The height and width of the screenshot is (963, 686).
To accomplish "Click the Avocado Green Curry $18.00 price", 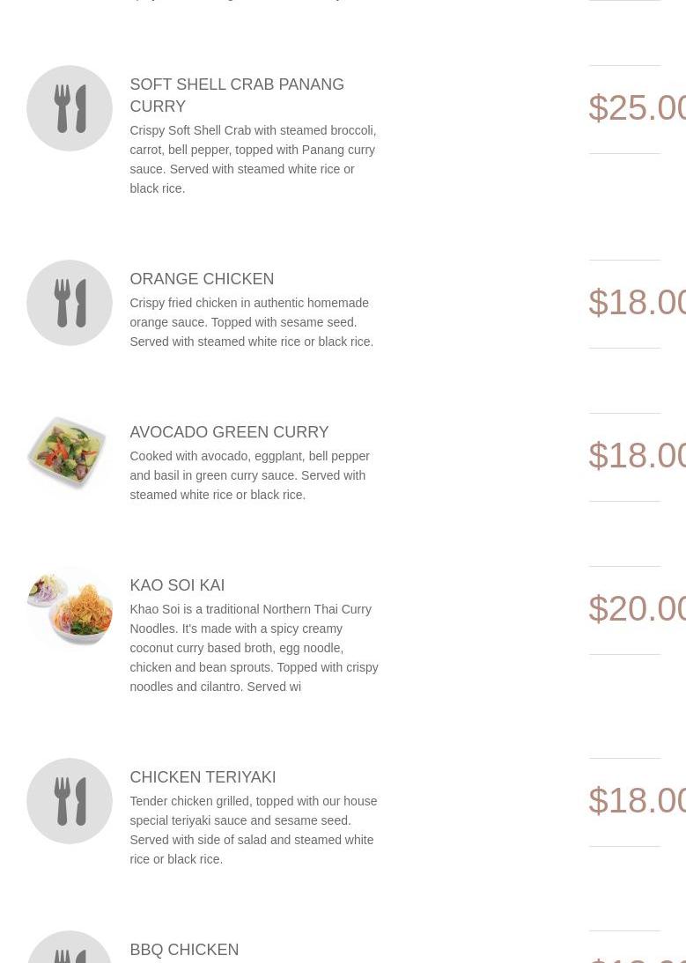I will (637, 456).
